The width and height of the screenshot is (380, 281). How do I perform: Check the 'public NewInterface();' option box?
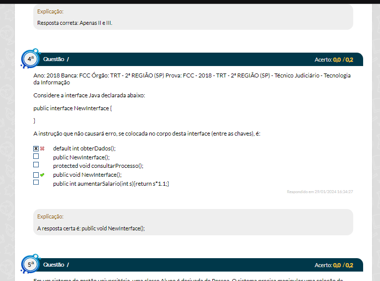[36, 156]
